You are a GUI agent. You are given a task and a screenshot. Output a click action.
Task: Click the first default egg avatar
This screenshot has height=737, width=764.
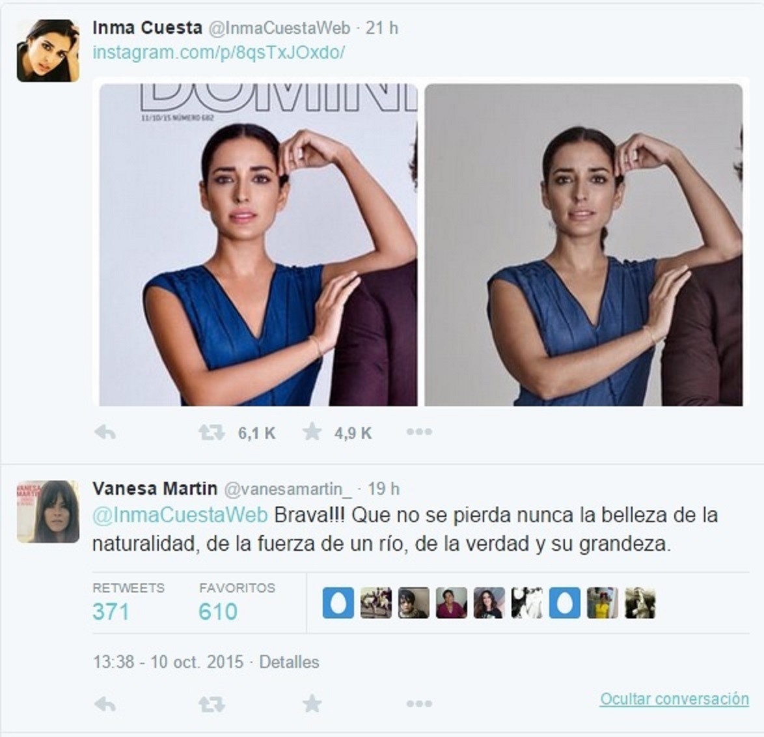pyautogui.click(x=338, y=603)
